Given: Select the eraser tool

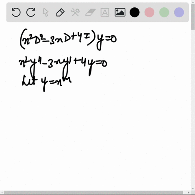Looking at the screenshot, I should pos(90,12).
